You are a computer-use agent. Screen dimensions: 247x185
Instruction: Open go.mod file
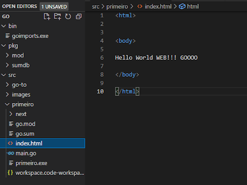point(42,124)
